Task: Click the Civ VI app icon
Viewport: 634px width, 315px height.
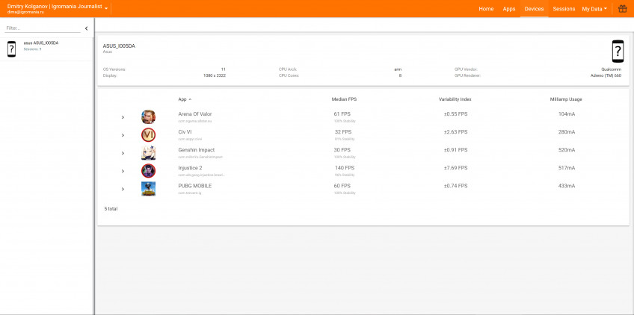Action: [x=148, y=135]
